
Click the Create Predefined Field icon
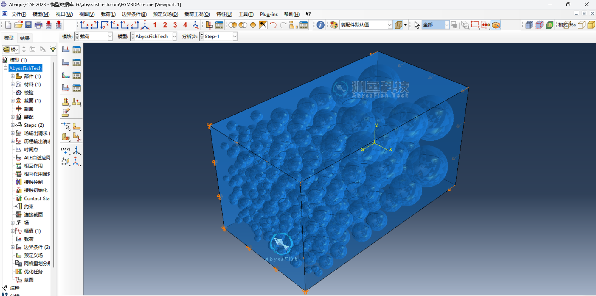pyautogui.click(x=66, y=75)
